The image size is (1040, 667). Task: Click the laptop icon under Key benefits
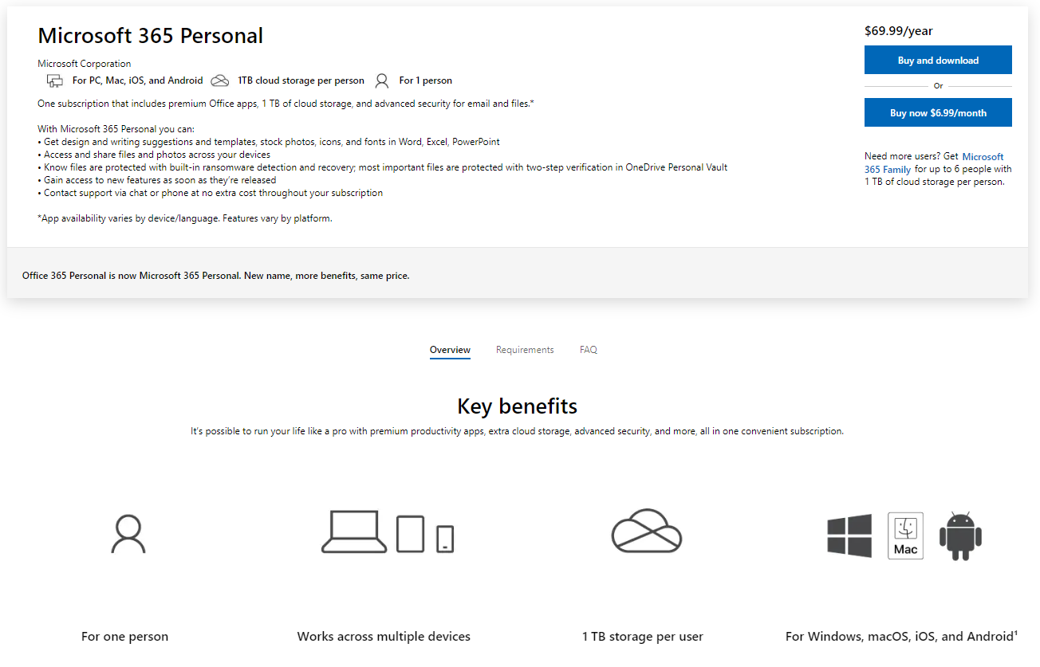354,532
